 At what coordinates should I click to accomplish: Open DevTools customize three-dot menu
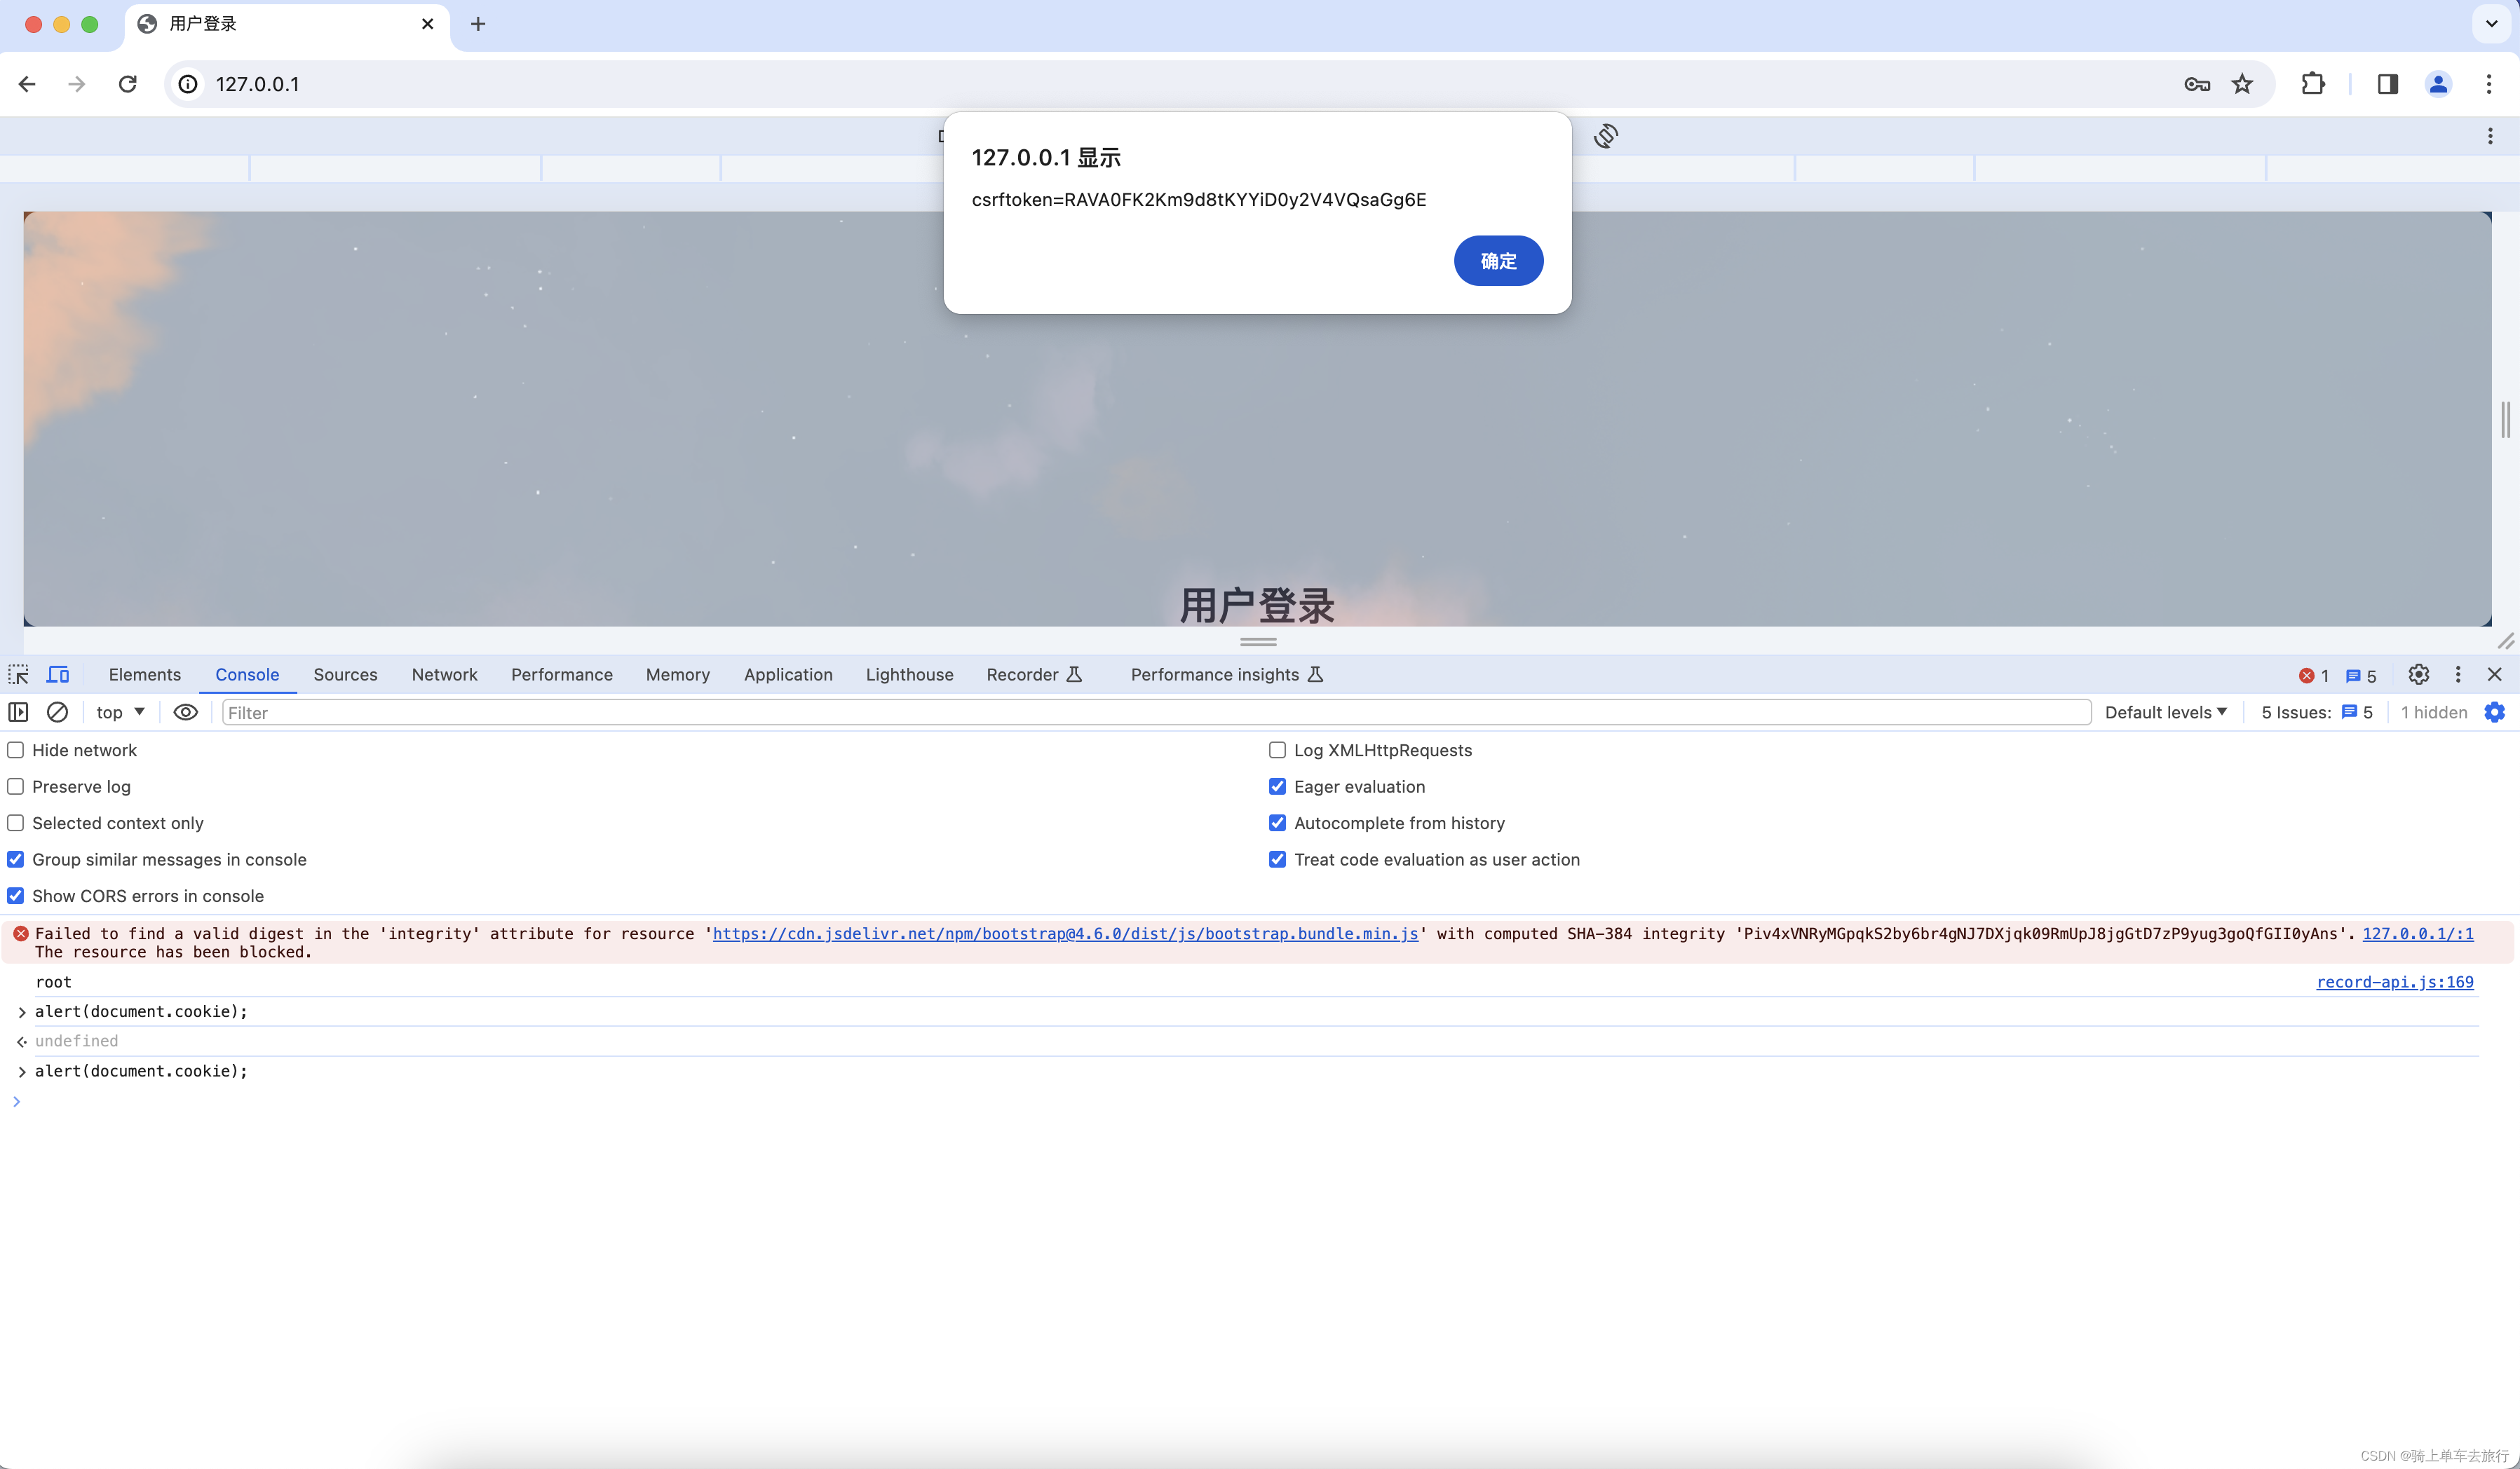coord(2458,674)
